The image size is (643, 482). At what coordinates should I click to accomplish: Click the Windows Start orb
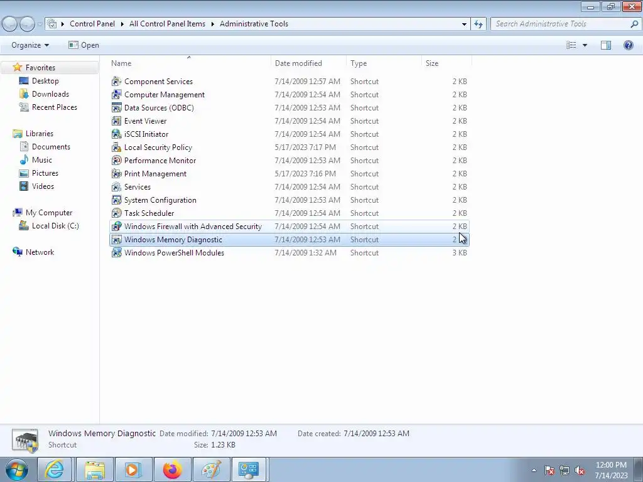17,469
